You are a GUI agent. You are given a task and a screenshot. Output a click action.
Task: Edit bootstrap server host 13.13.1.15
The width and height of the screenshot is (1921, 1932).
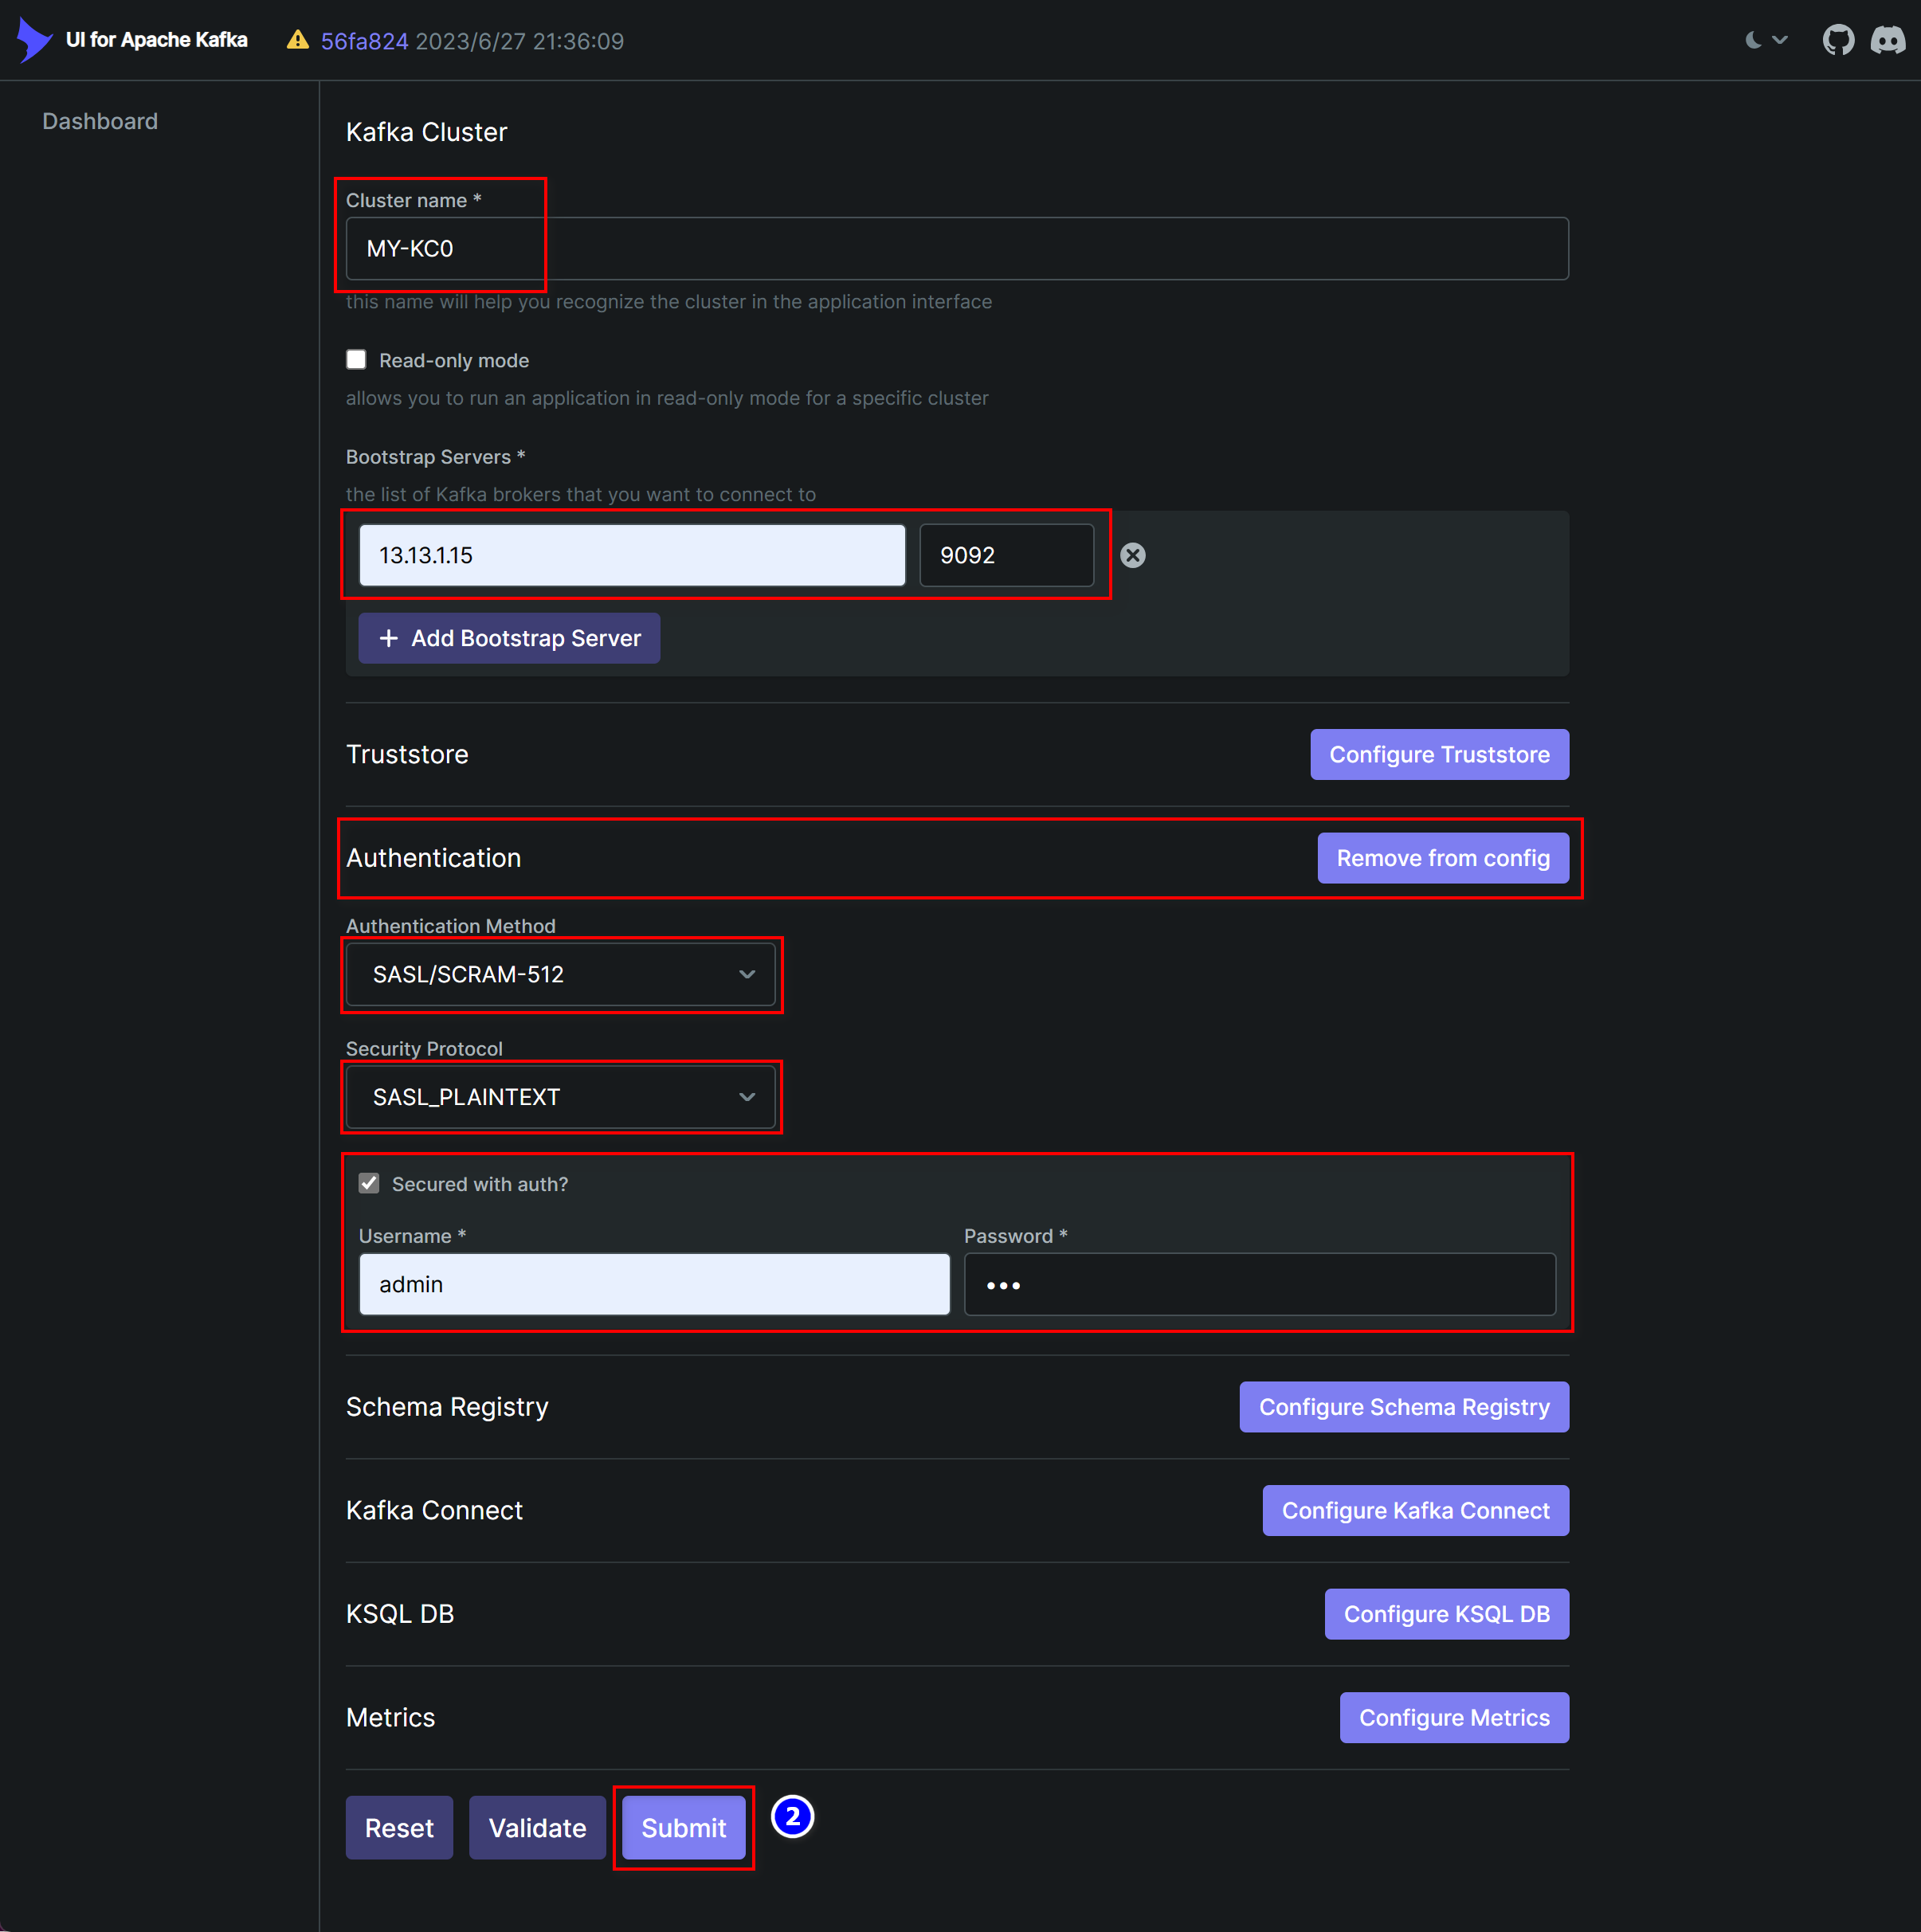point(632,555)
